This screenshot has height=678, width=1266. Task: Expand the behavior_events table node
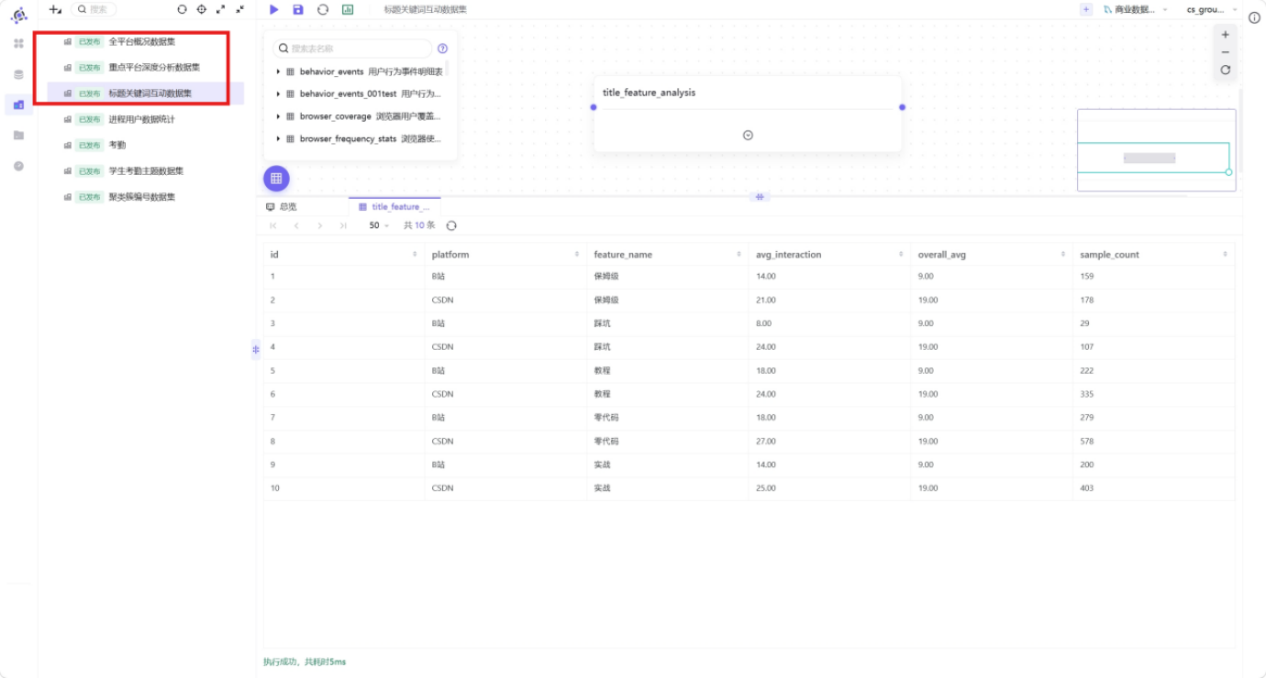[x=278, y=71]
